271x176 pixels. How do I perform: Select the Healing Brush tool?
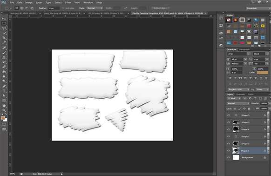tap(4, 47)
